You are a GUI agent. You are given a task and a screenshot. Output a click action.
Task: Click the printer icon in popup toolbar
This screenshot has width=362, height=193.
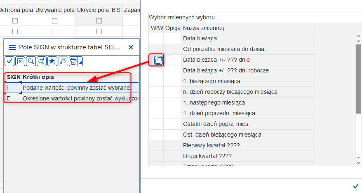[73, 61]
